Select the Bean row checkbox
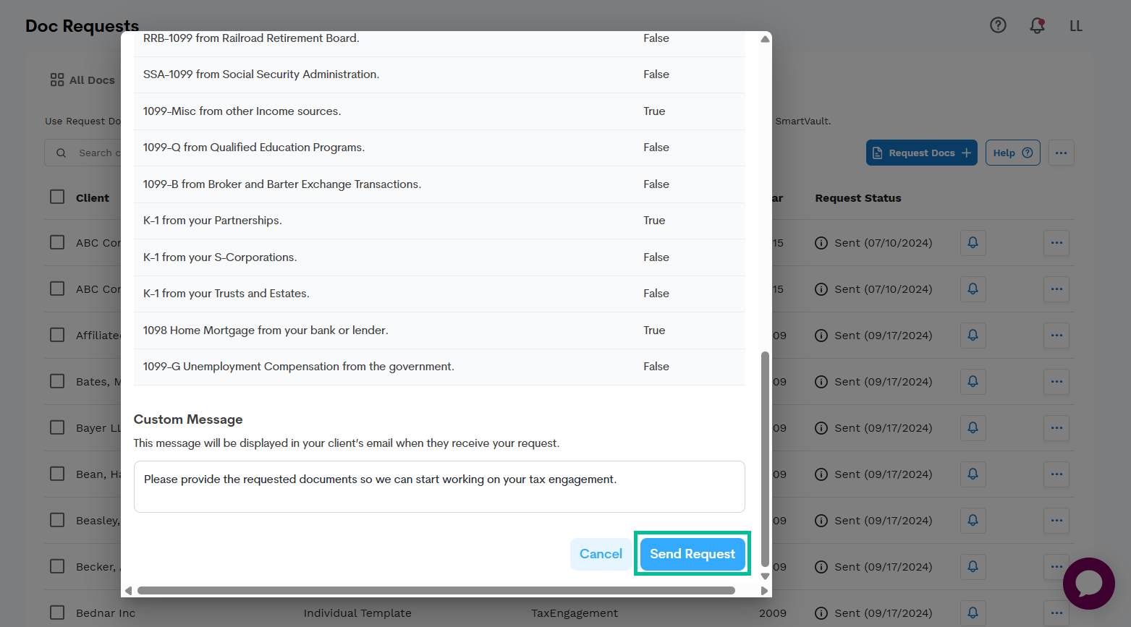This screenshot has width=1131, height=627. (57, 474)
